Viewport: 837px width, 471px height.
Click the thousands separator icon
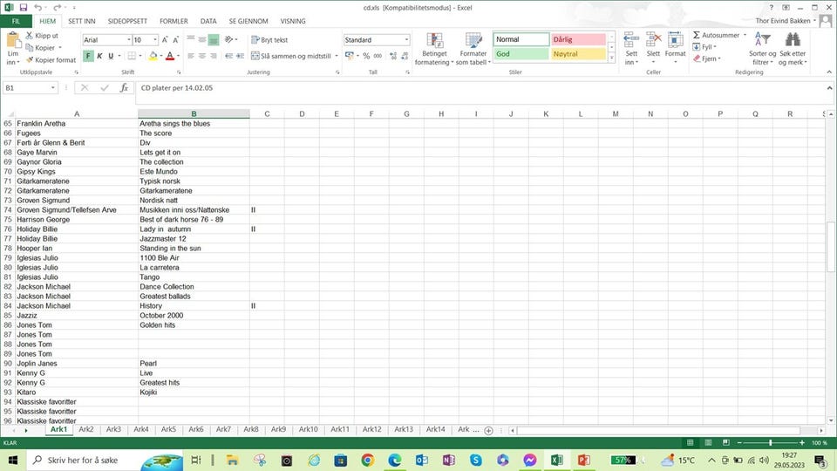(x=378, y=56)
